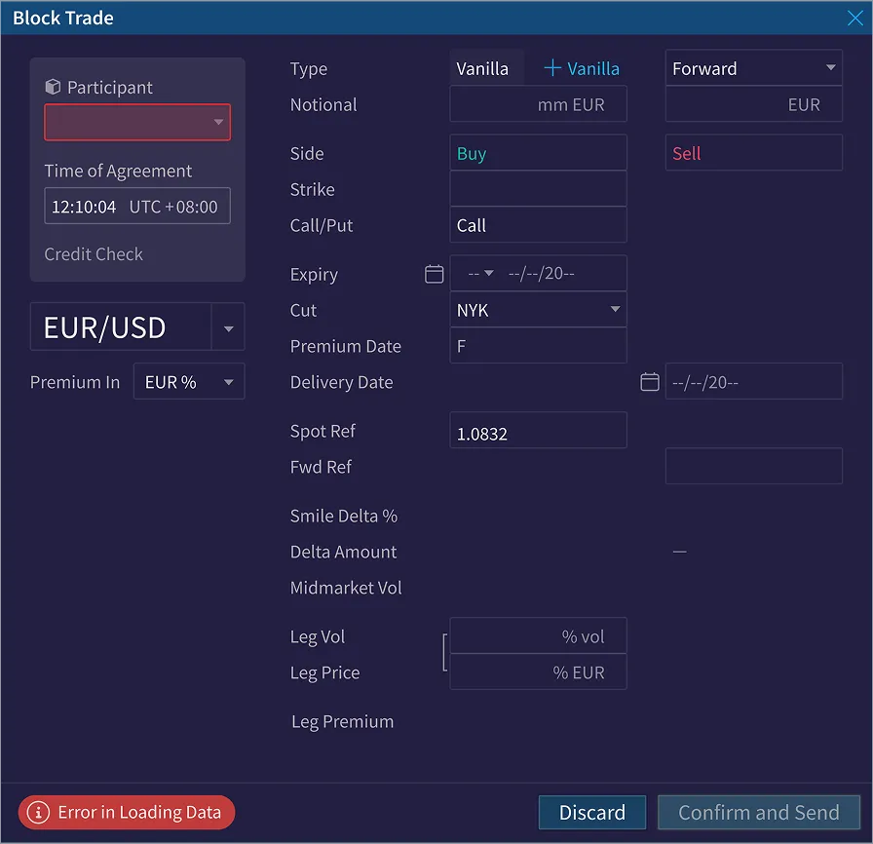Open the NYK cut dropdown
Viewport: 873px width, 844px height.
tap(538, 310)
